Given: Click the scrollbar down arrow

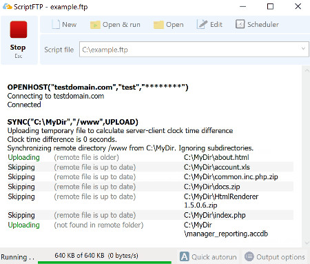Looking at the screenshot, I should pos(307,243).
